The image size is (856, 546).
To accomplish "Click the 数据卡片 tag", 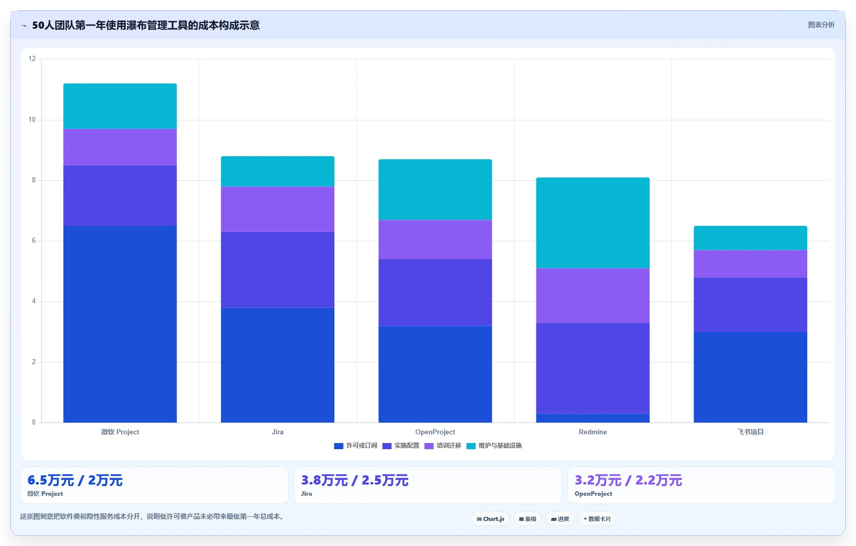I will click(x=597, y=519).
